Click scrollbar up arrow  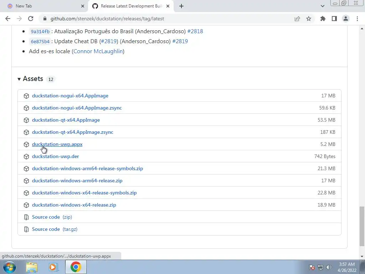pyautogui.click(x=362, y=29)
